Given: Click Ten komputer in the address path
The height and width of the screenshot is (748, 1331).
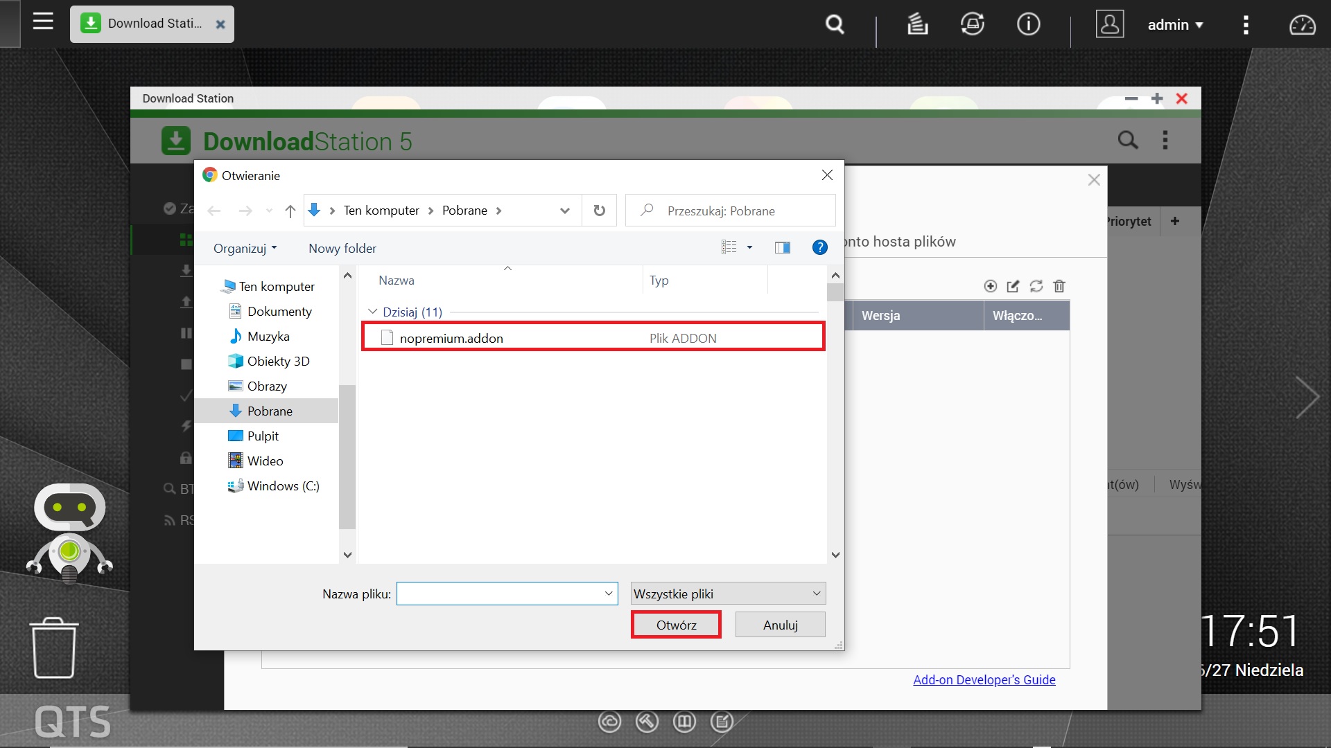Looking at the screenshot, I should click(x=381, y=211).
